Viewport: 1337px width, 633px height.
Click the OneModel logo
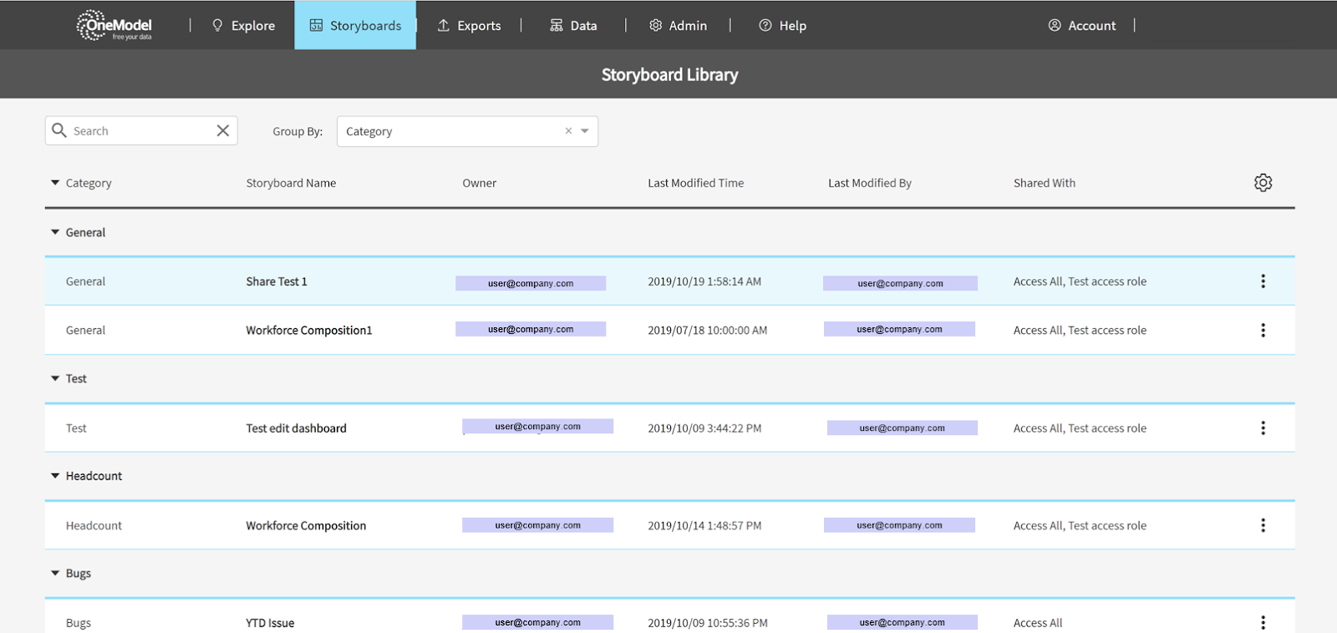[x=114, y=25]
